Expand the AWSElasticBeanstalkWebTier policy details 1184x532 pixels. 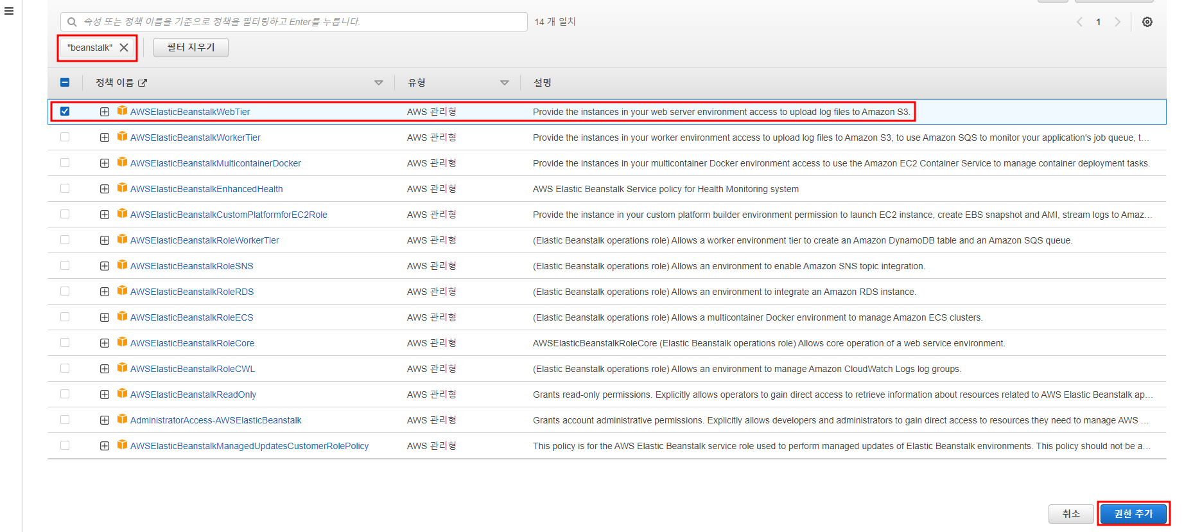tap(105, 112)
